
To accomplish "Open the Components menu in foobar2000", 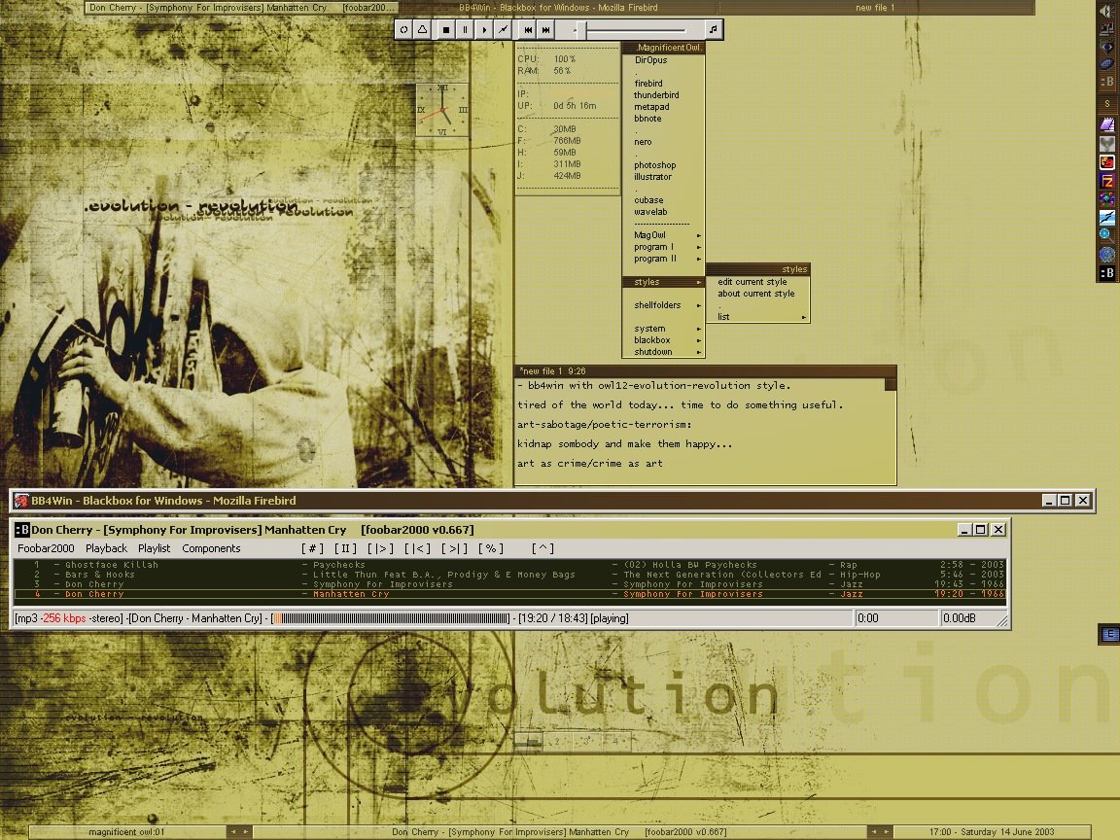I will 211,548.
